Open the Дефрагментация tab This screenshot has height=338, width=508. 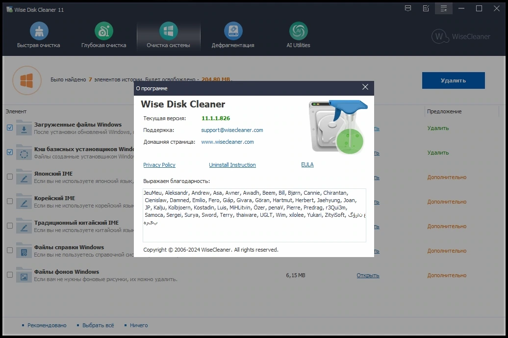pyautogui.click(x=233, y=36)
